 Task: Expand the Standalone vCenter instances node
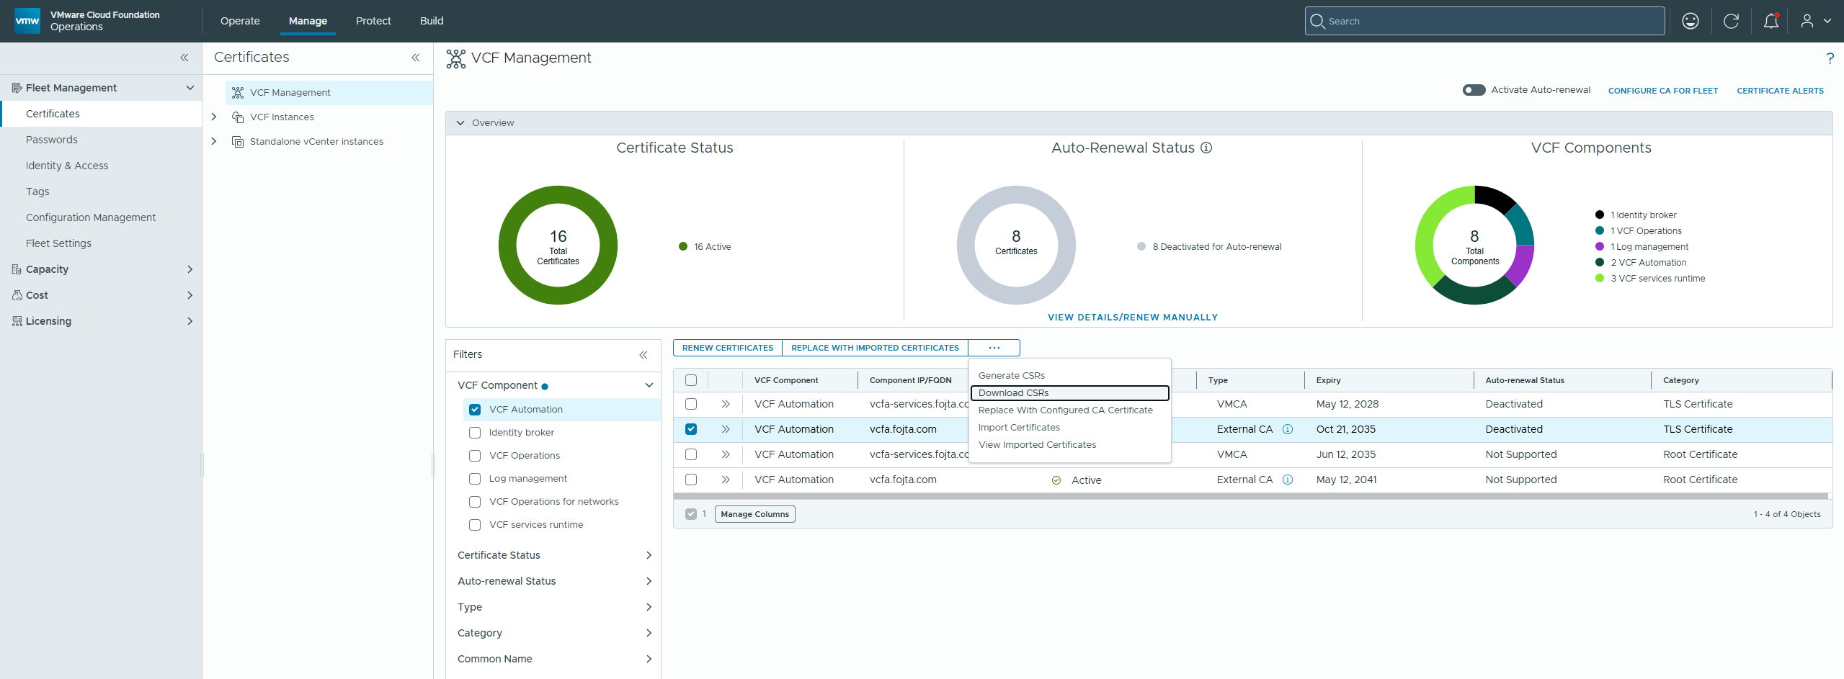tap(214, 141)
